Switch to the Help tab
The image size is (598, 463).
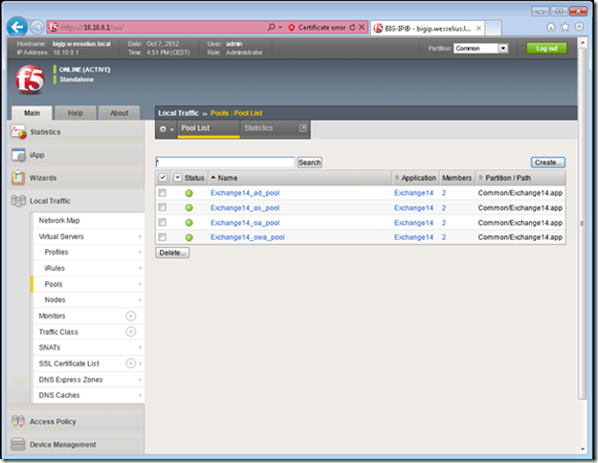click(75, 113)
